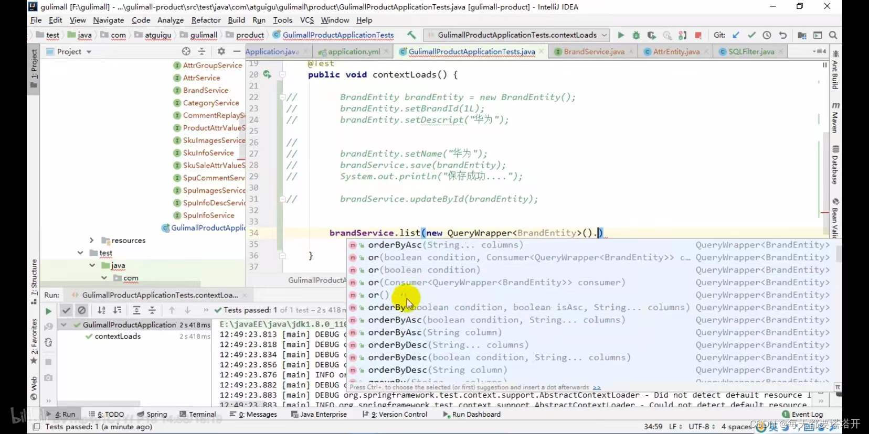Screen dimensions: 869x434
Task: Switch to SQLFilter.java tab
Action: click(751, 51)
